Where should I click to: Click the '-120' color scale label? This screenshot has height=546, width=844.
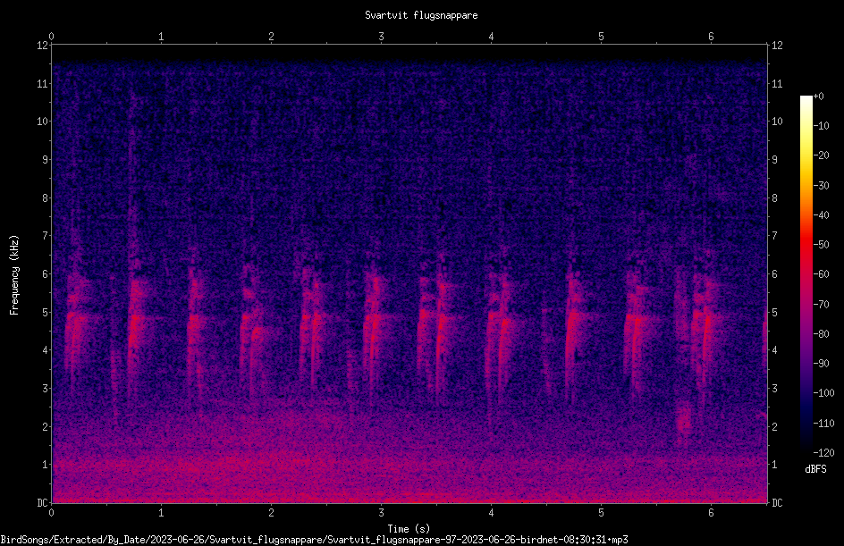click(x=824, y=453)
